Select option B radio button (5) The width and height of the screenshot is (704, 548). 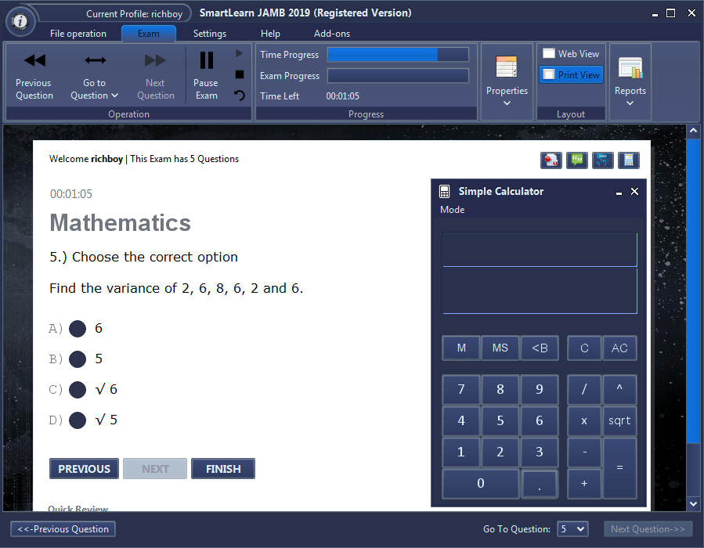click(78, 359)
